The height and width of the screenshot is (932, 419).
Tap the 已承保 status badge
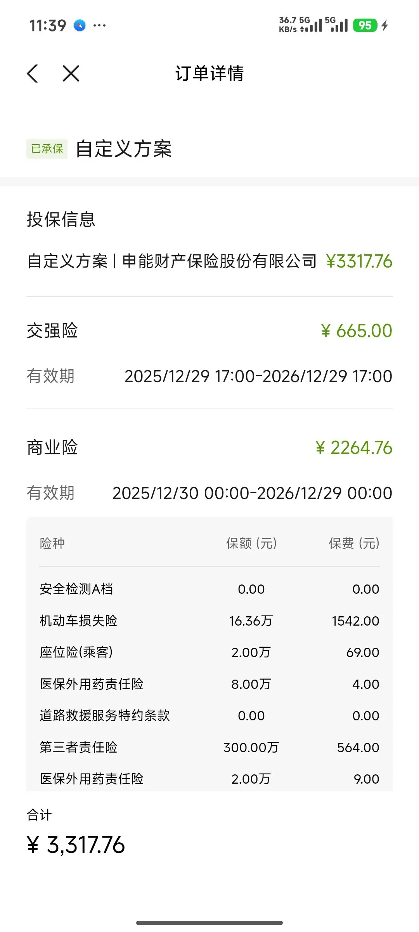[47, 149]
